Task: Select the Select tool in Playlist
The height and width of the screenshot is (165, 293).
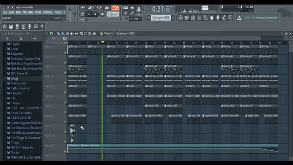Action: (86, 33)
